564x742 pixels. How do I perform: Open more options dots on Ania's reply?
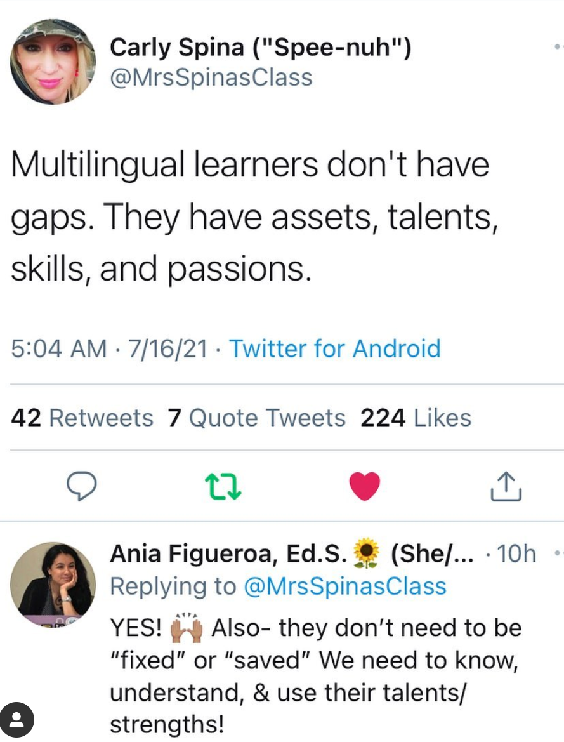558,554
